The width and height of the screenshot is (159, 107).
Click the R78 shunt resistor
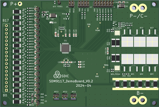point(132,84)
